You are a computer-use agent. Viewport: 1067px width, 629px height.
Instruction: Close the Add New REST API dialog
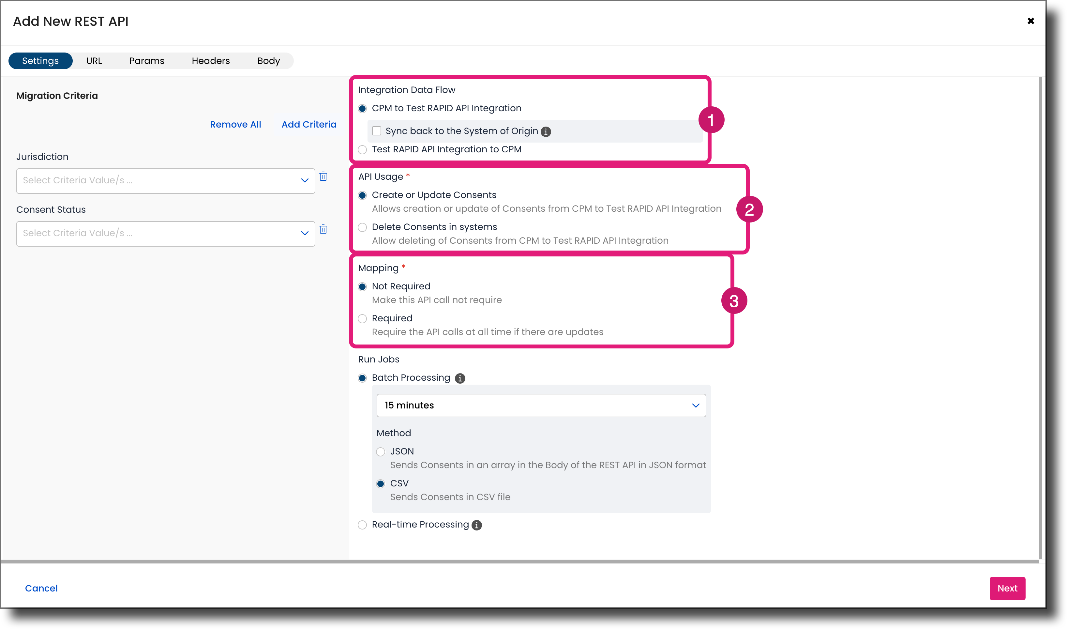pos(1030,21)
